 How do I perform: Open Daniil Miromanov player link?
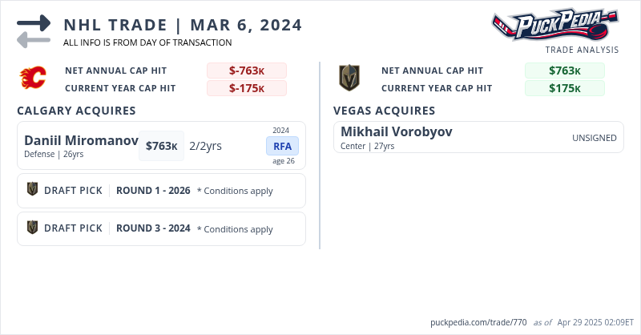[81, 140]
